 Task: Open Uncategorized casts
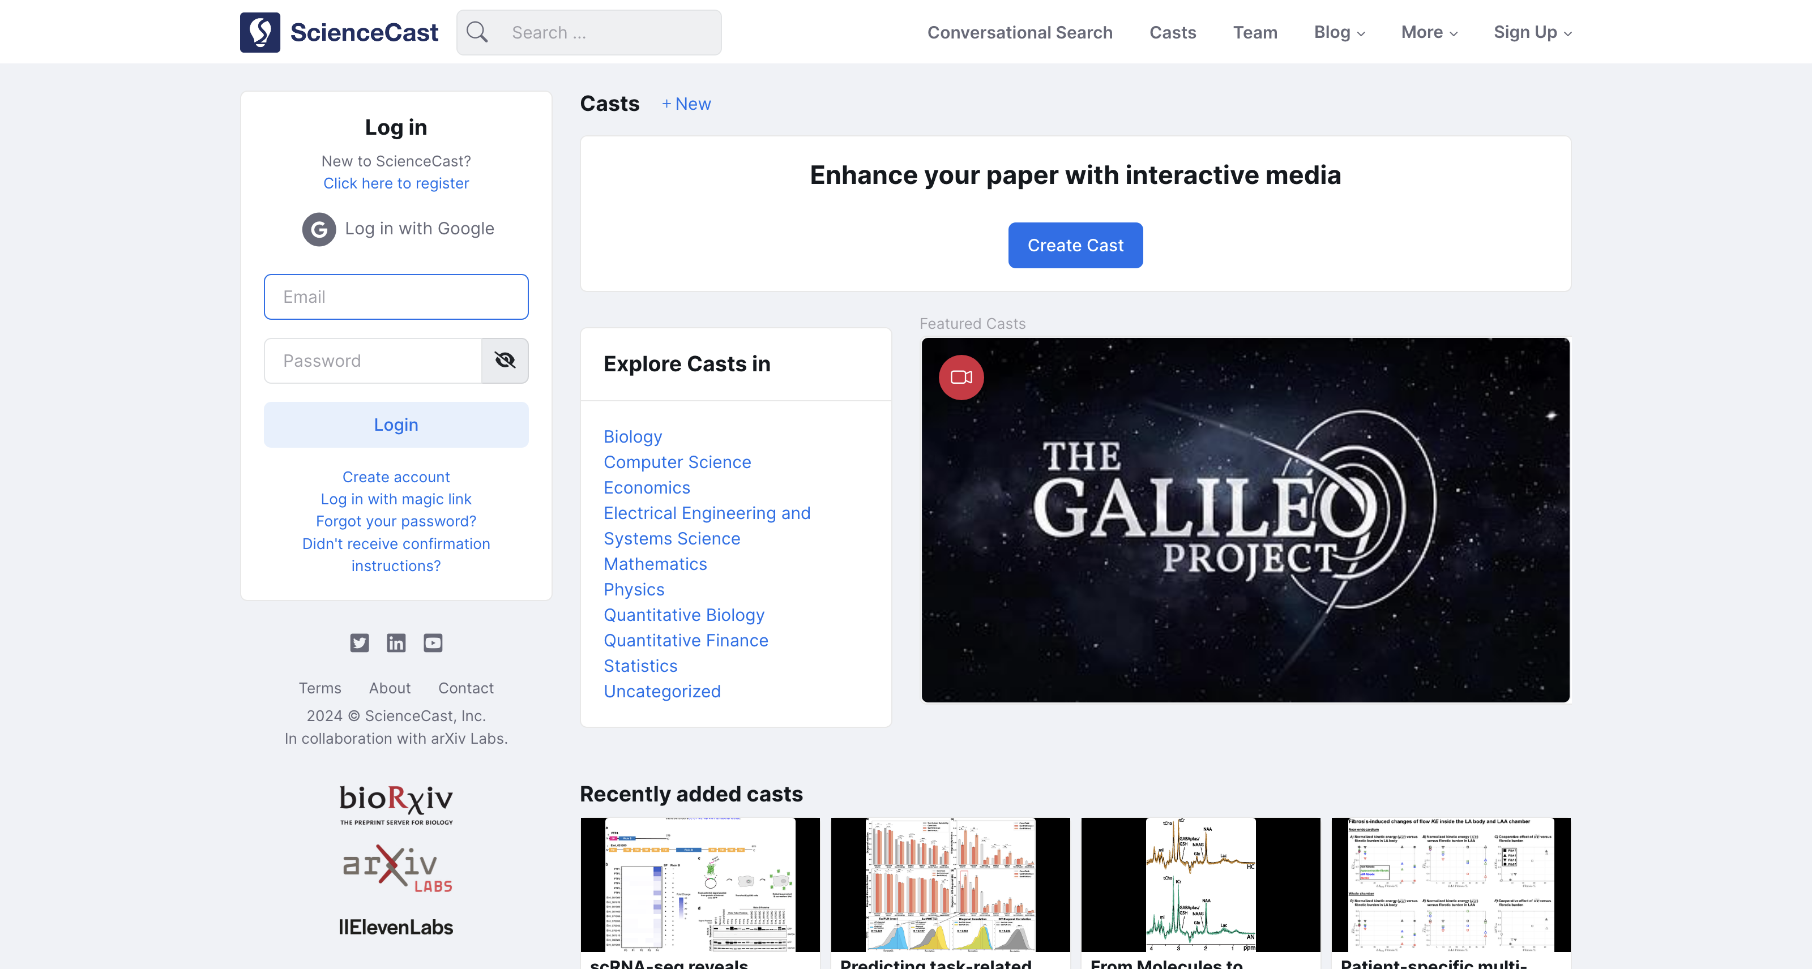(662, 691)
